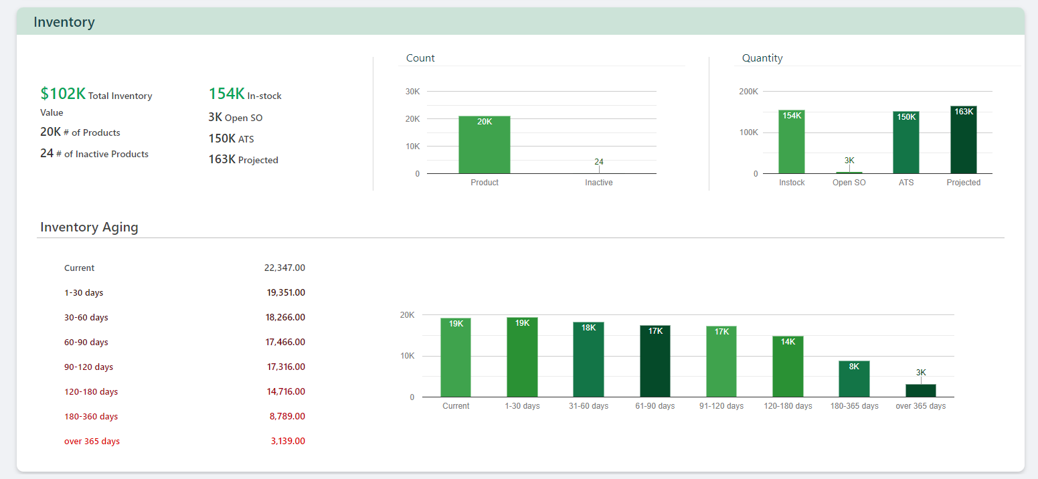Click the Open SO bar labeled 3K

tap(849, 171)
